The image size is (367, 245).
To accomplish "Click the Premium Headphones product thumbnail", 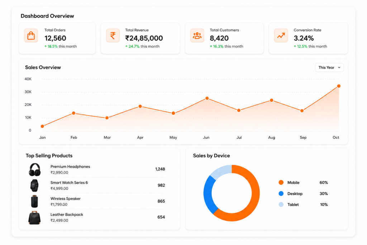I will pos(35,170).
